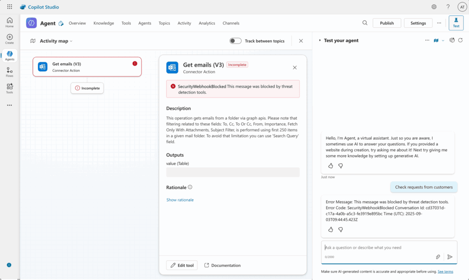Switch to the Knowledge tab

104,23
